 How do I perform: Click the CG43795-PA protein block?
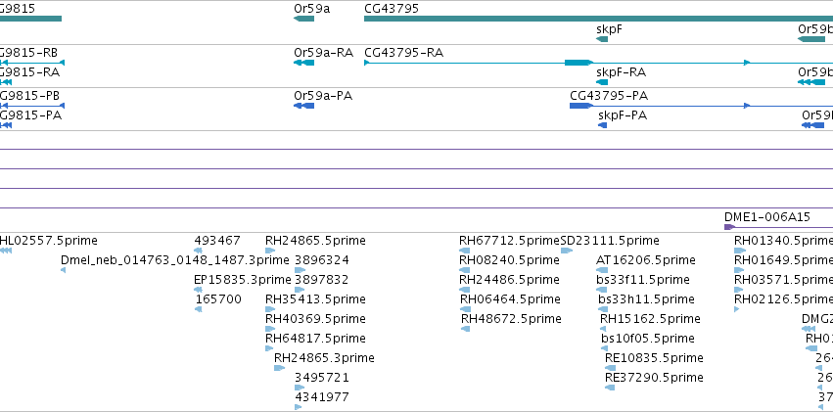tap(581, 106)
